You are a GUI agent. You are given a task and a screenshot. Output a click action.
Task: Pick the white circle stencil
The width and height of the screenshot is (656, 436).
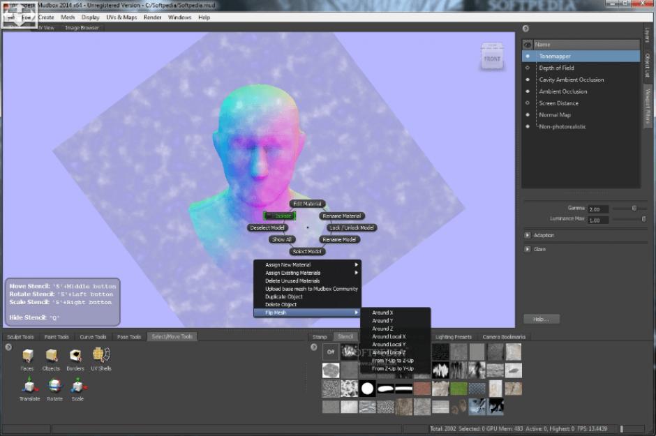367,389
